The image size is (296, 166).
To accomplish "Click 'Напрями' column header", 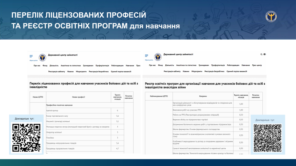I will pyautogui.click(x=203, y=96).
